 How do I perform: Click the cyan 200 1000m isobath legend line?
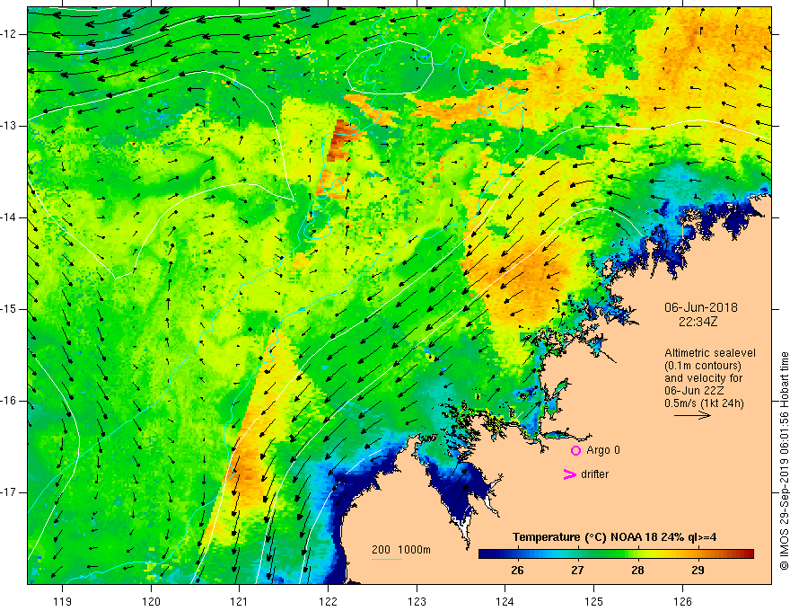tap(386, 559)
